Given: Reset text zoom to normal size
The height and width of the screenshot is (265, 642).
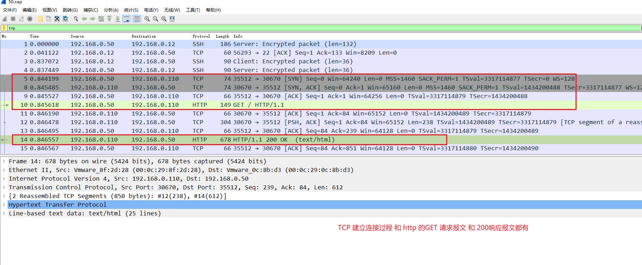Looking at the screenshot, I should click(164, 19).
